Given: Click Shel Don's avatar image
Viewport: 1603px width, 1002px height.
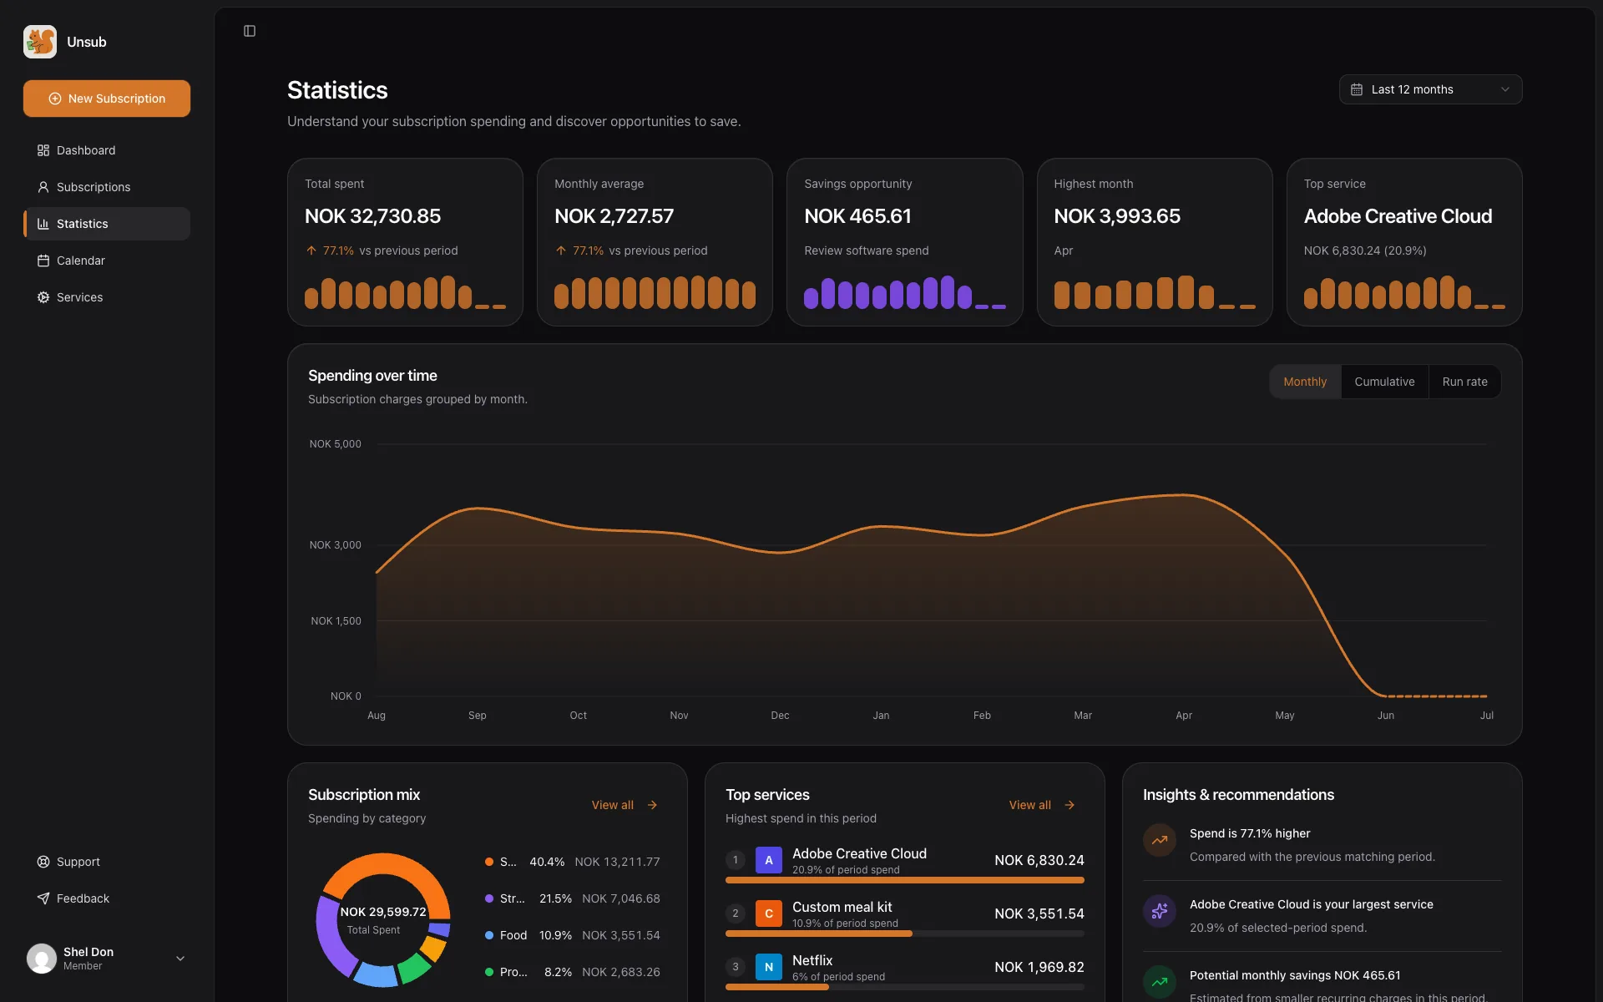Looking at the screenshot, I should click(x=42, y=959).
